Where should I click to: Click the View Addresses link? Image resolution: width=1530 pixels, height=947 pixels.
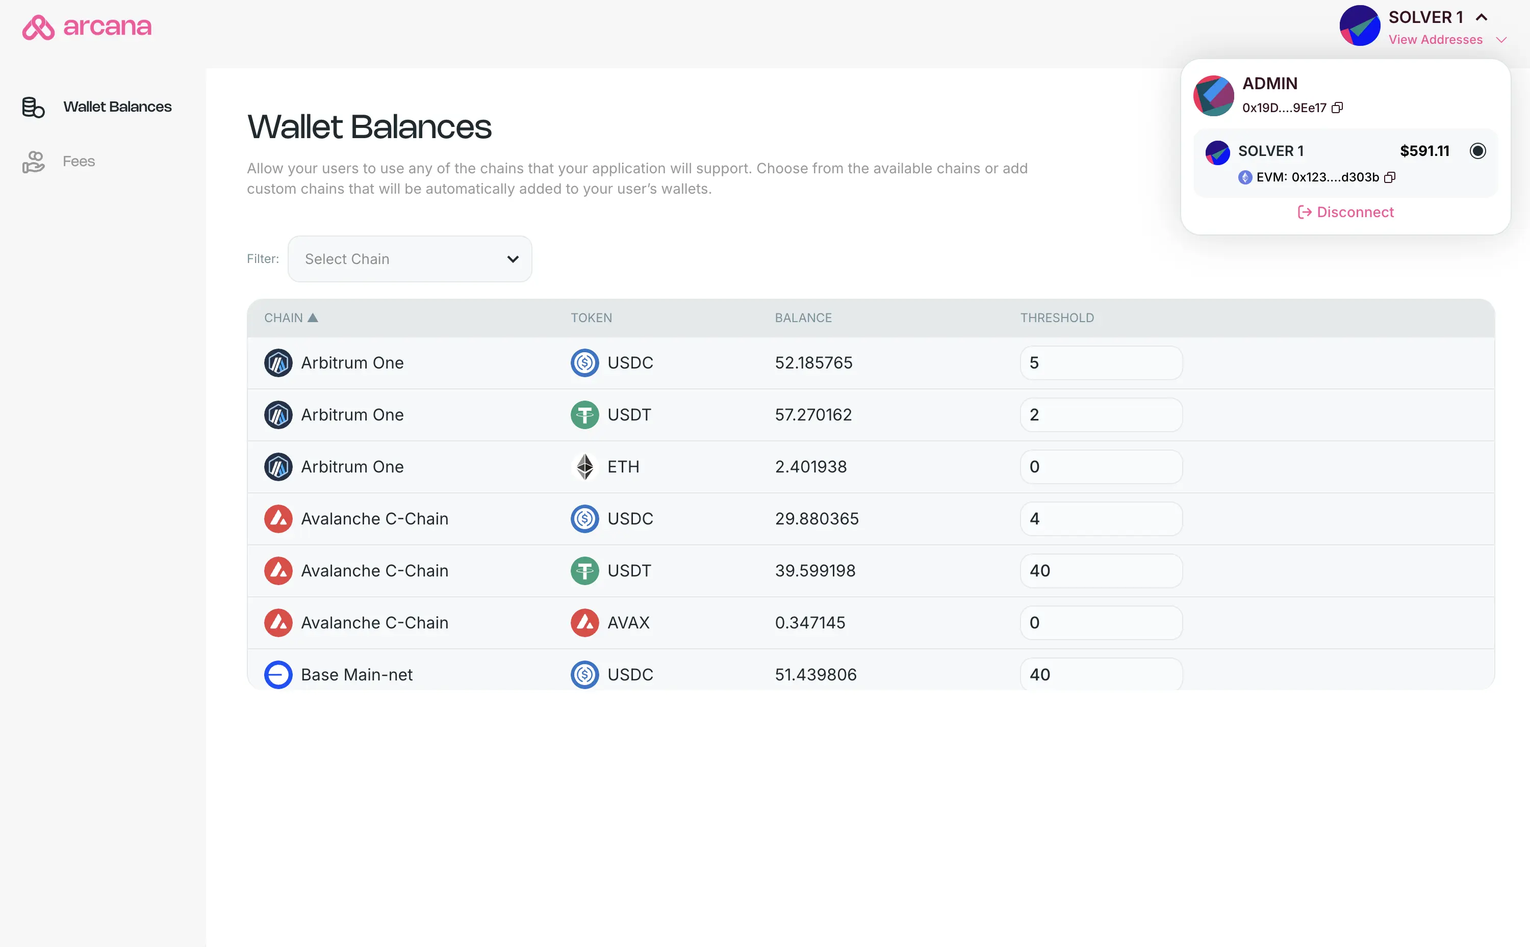[1435, 40]
